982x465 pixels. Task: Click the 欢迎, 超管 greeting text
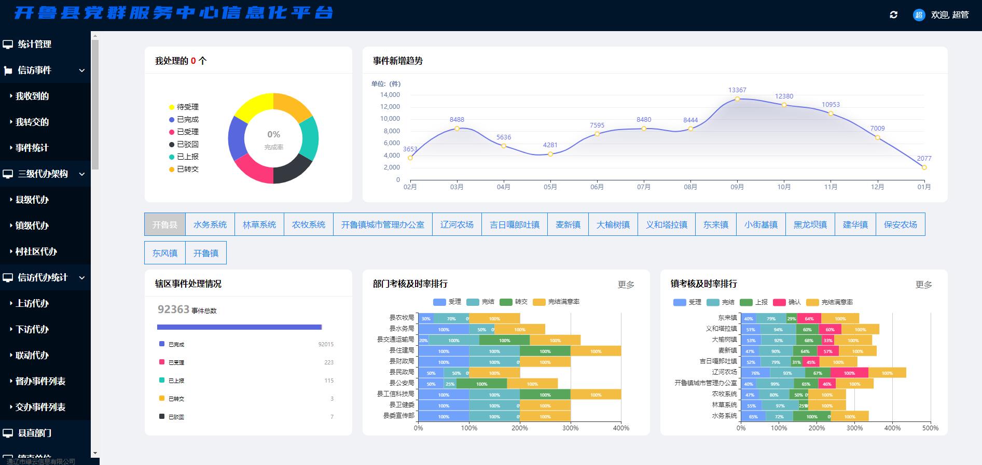pyautogui.click(x=950, y=15)
